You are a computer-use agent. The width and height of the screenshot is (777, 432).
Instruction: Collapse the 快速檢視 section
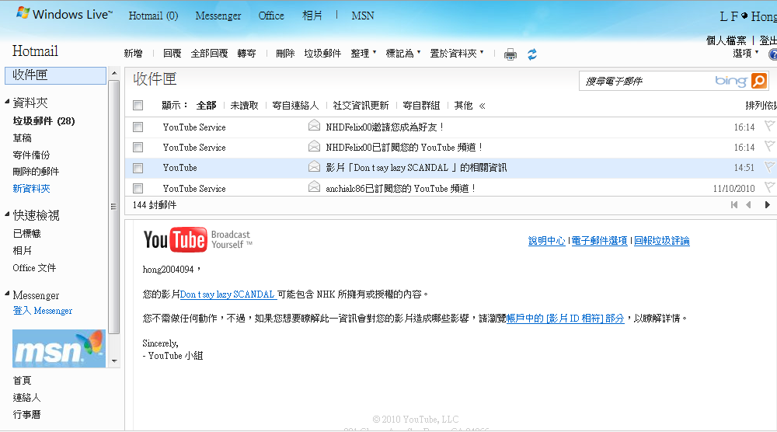click(x=7, y=214)
